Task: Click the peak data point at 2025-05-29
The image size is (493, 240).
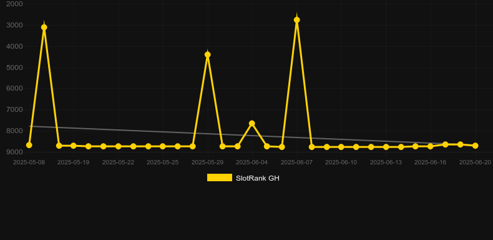Action: click(x=208, y=54)
